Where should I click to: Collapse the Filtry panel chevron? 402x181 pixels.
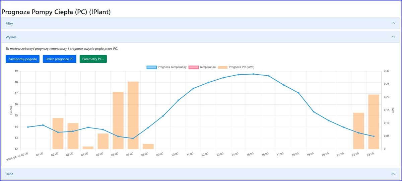(393, 23)
